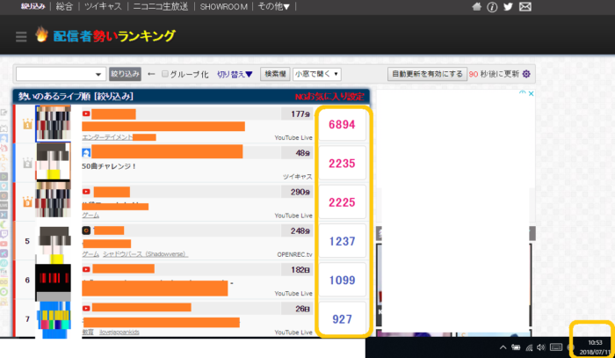Click the left arrow next to 絞り込み button
This screenshot has height=358, width=615.
pyautogui.click(x=151, y=74)
